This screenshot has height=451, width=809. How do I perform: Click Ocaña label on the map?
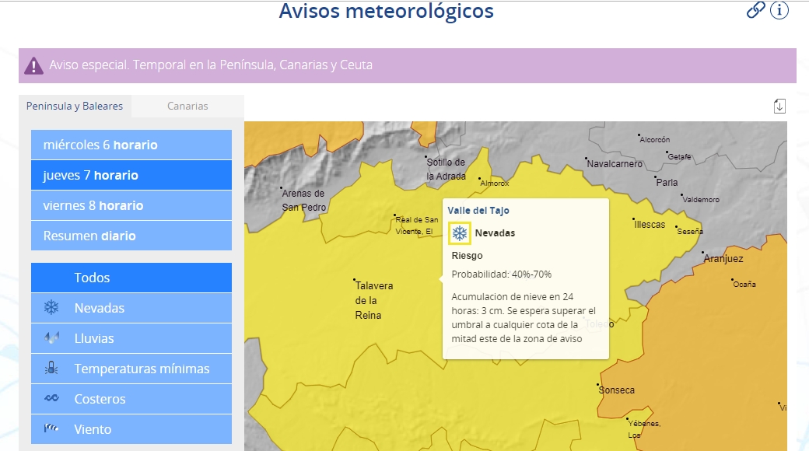coord(744,284)
